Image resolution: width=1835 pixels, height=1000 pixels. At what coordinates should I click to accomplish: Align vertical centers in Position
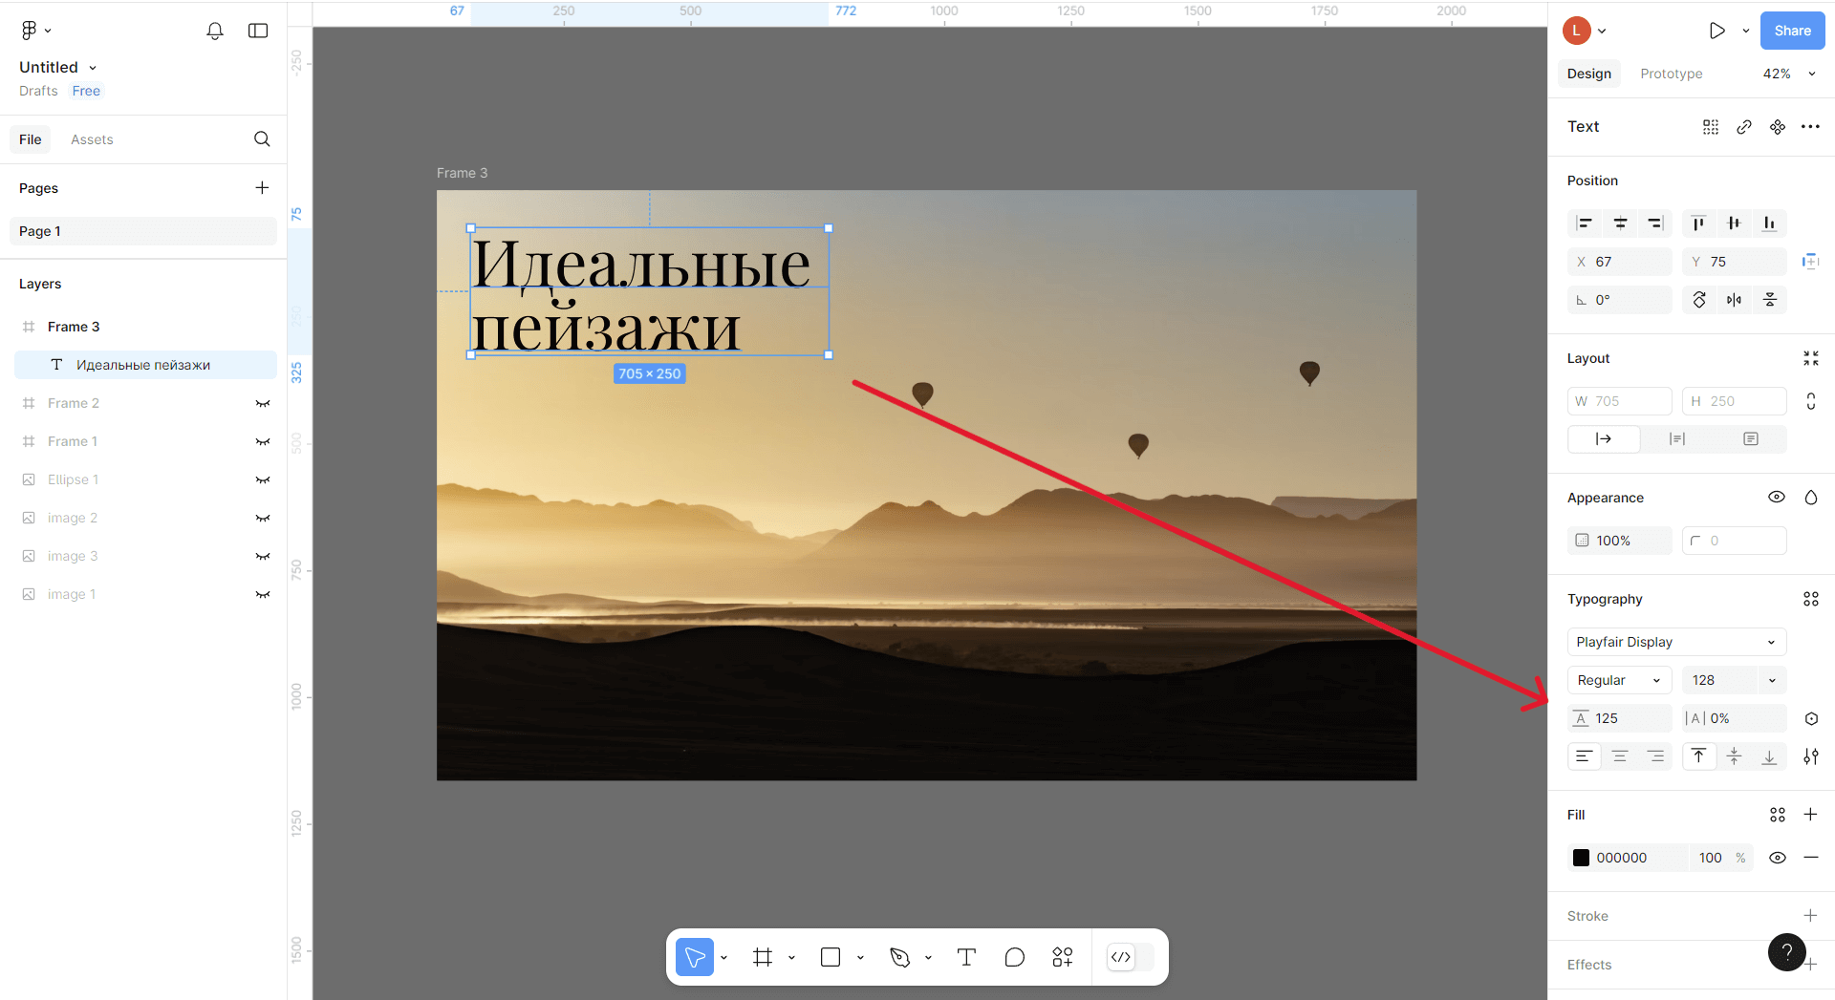pos(1734,223)
